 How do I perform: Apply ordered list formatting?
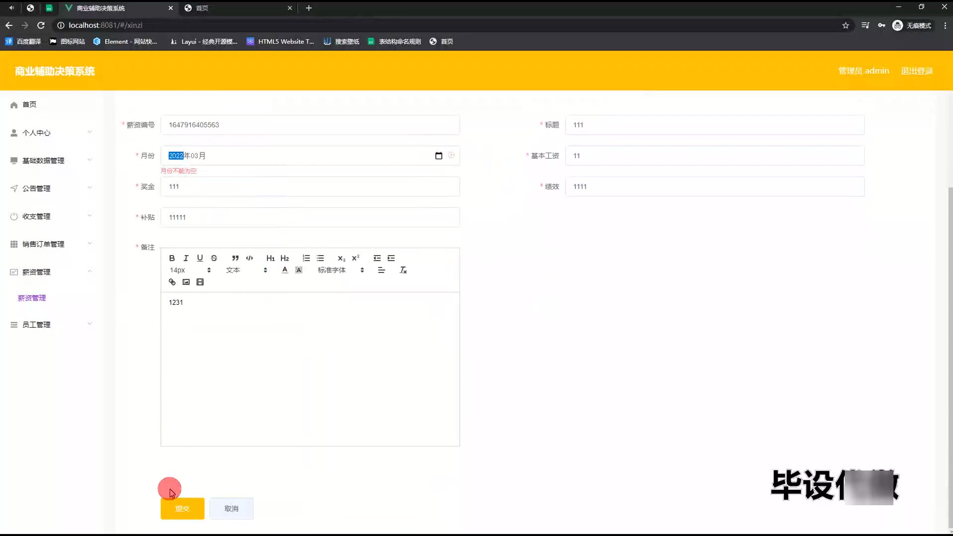[x=306, y=258]
